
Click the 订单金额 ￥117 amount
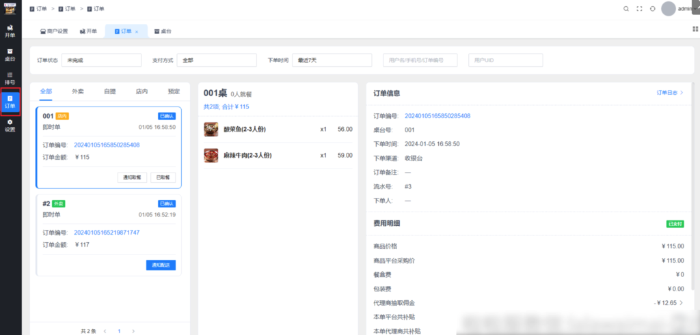83,244
